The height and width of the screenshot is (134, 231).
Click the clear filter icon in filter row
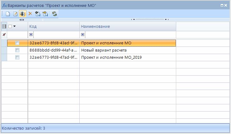point(4,34)
